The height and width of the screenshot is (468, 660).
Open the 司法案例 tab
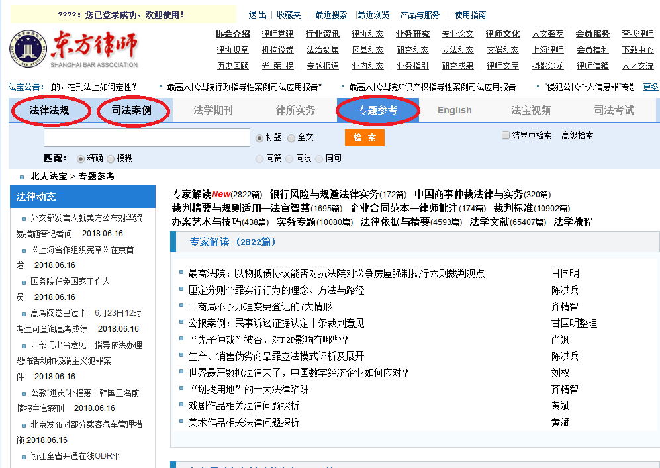click(132, 110)
